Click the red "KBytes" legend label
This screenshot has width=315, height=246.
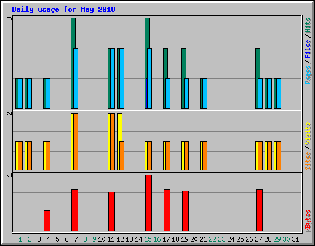point(308,221)
